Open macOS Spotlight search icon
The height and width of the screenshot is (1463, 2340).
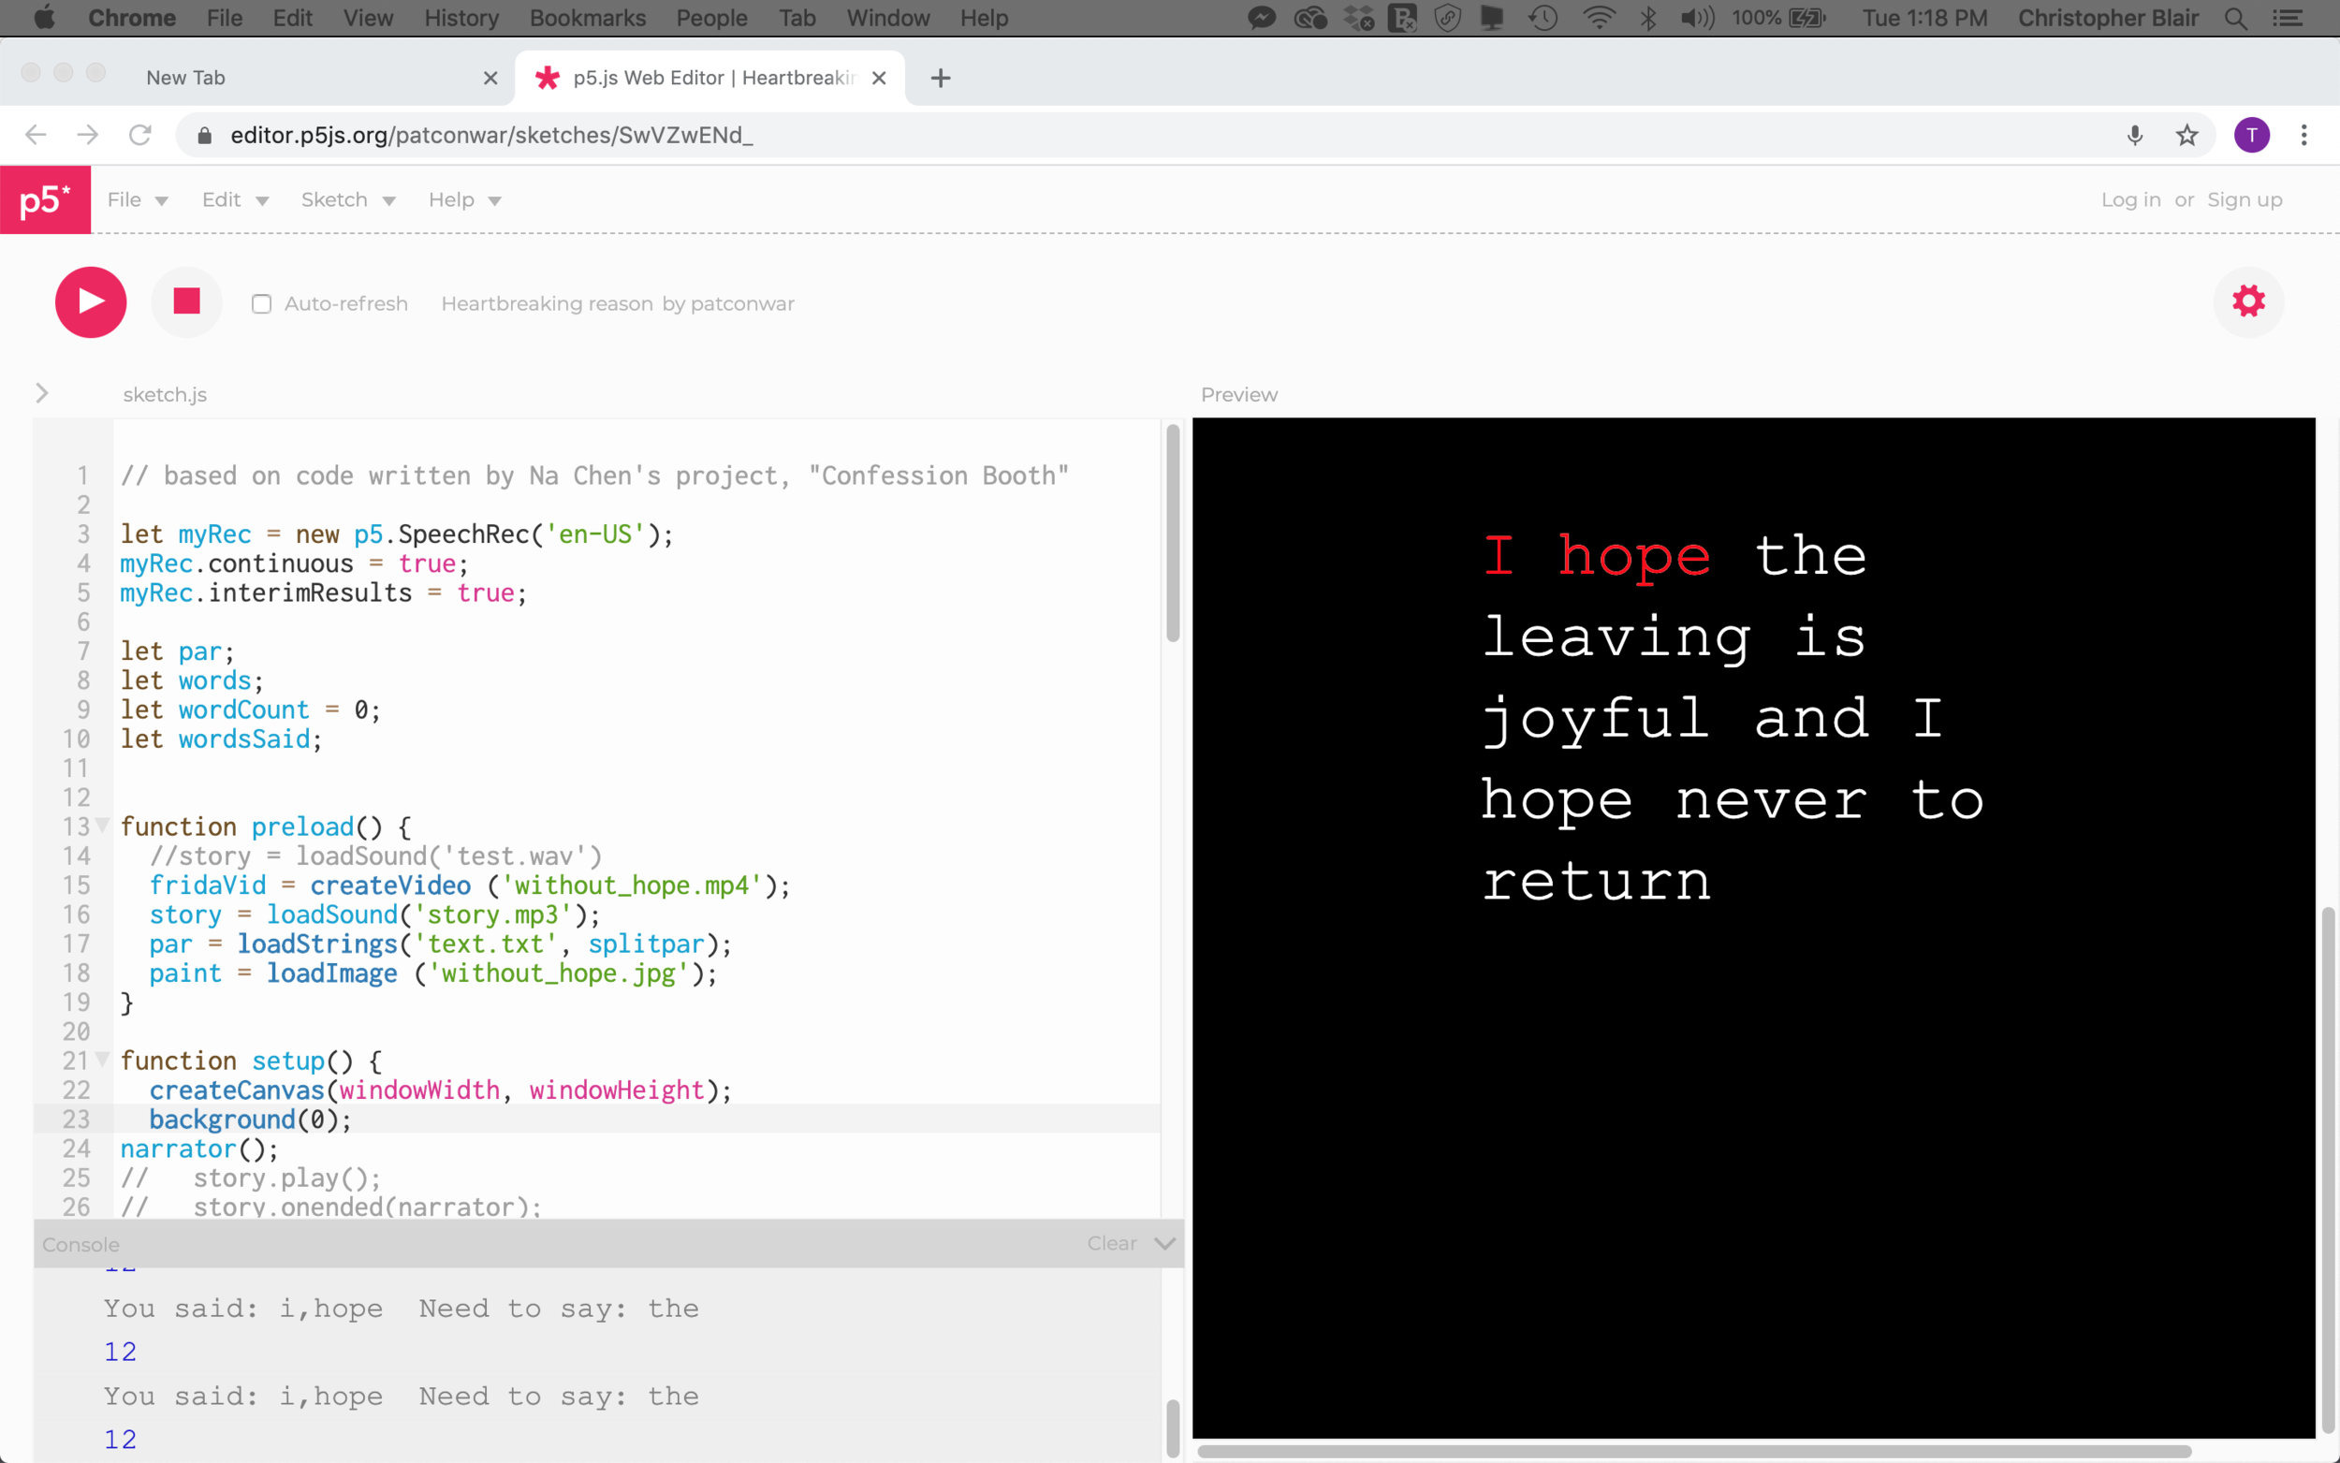pos(2235,19)
